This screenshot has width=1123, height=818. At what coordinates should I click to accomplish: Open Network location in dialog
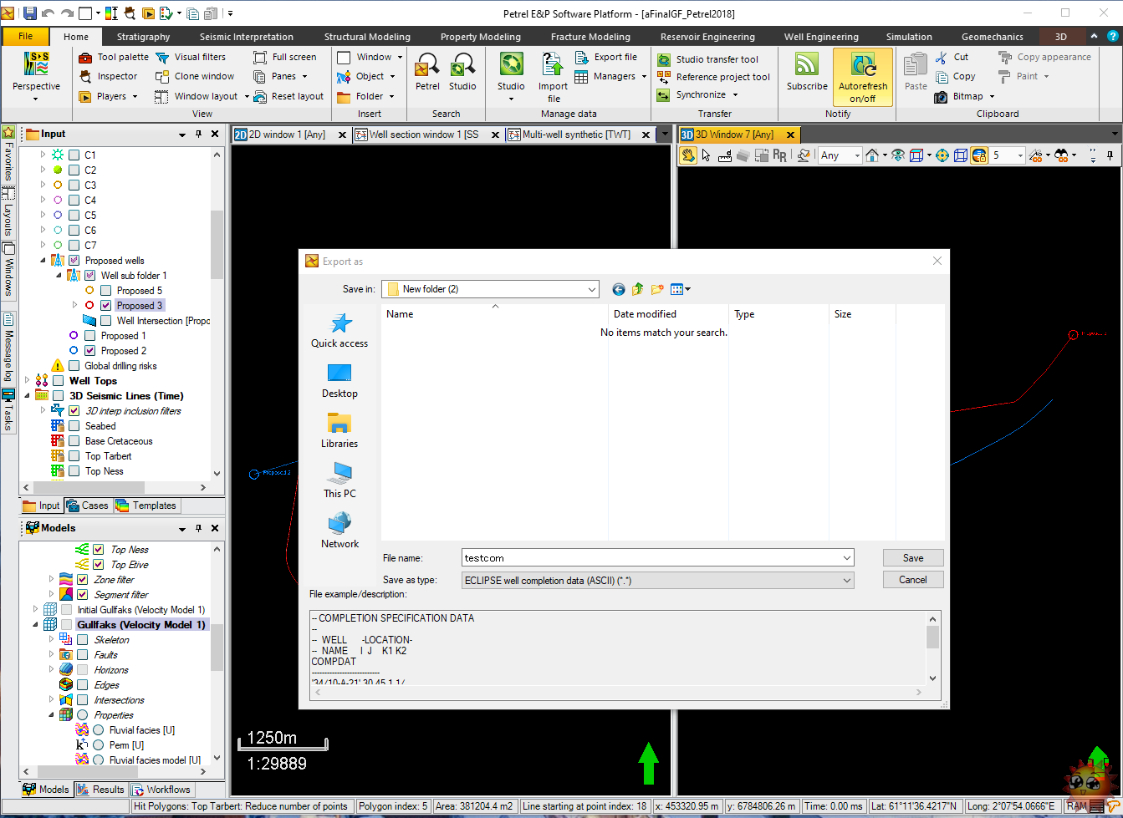339,531
